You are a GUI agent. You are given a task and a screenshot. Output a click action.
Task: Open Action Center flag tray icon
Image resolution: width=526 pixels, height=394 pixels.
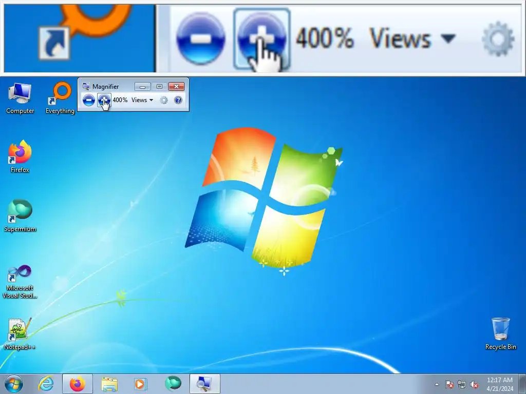(449, 384)
